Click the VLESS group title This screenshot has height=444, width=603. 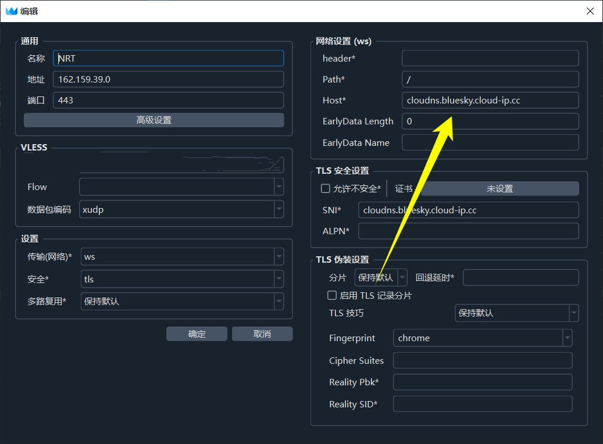coord(34,148)
